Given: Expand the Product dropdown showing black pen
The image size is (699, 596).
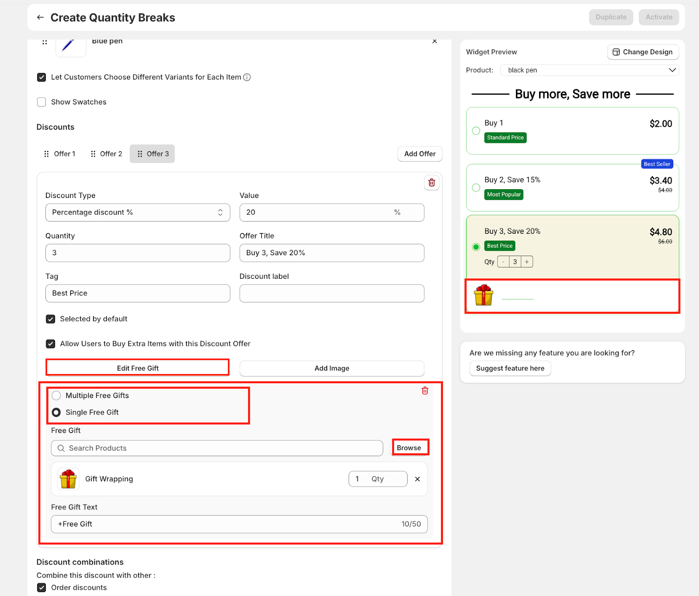Looking at the screenshot, I should pos(589,70).
